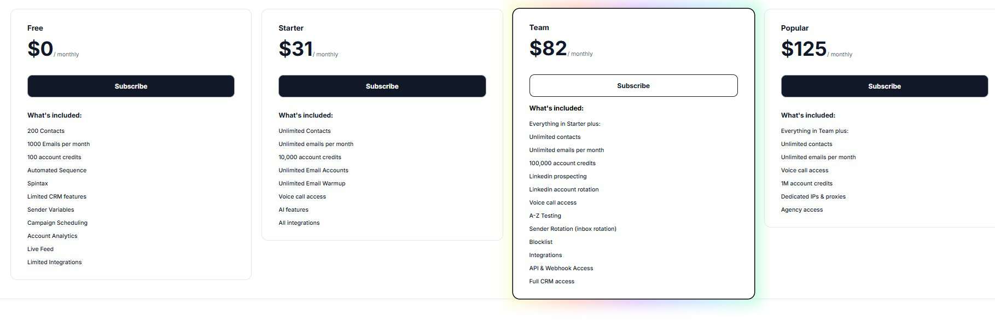Click 'Unlimited Email Warmup' in Starter list
The width and height of the screenshot is (995, 332).
(311, 183)
